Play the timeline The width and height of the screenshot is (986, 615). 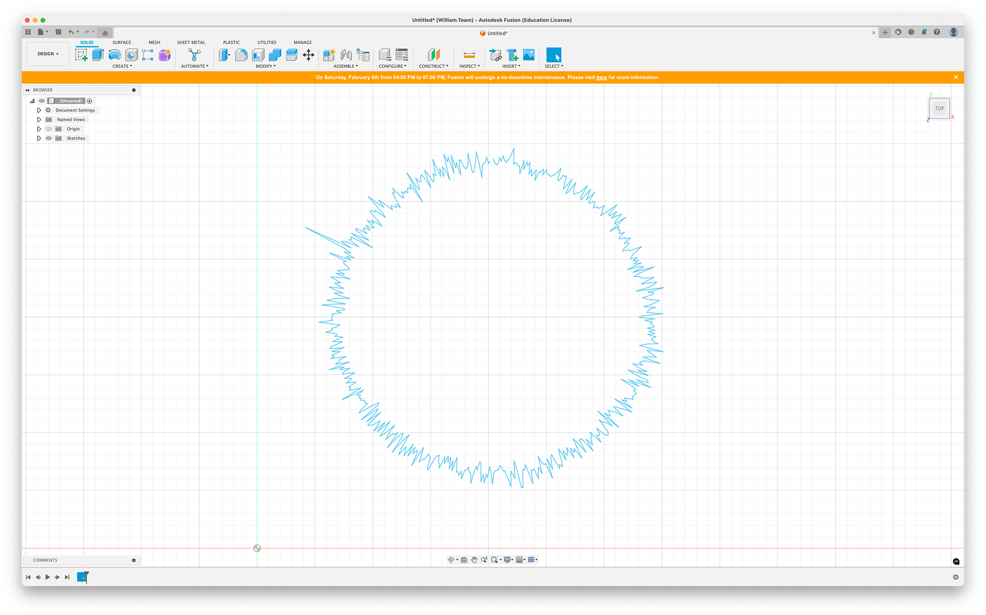point(48,577)
